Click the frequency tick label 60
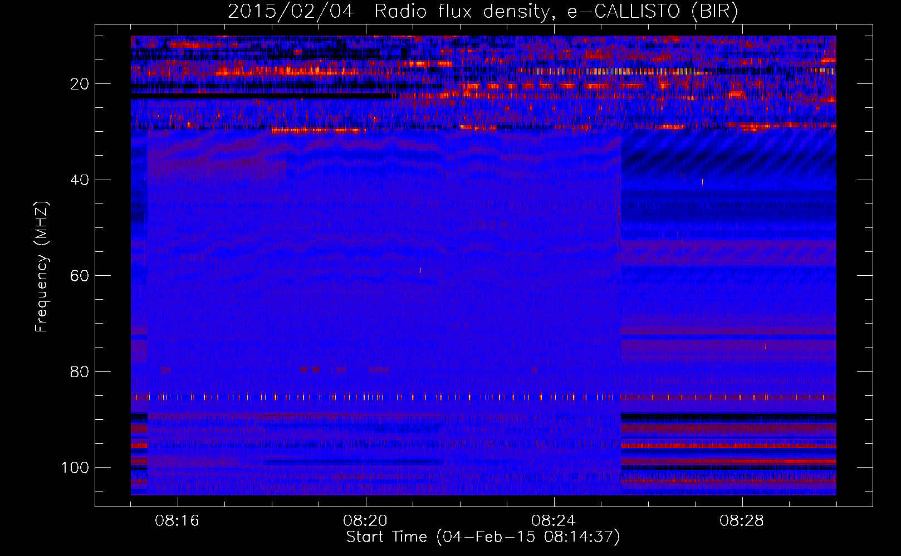The height and width of the screenshot is (556, 901). click(80, 276)
